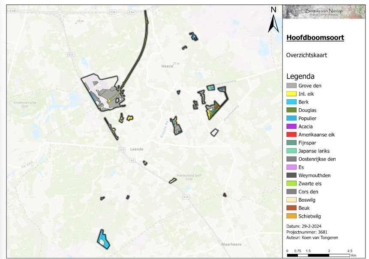The width and height of the screenshot is (369, 259).
Task: Select the yellow Inl. eik swatch
Action: click(291, 94)
